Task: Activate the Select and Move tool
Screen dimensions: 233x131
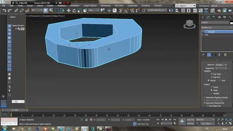Action: click(x=68, y=11)
